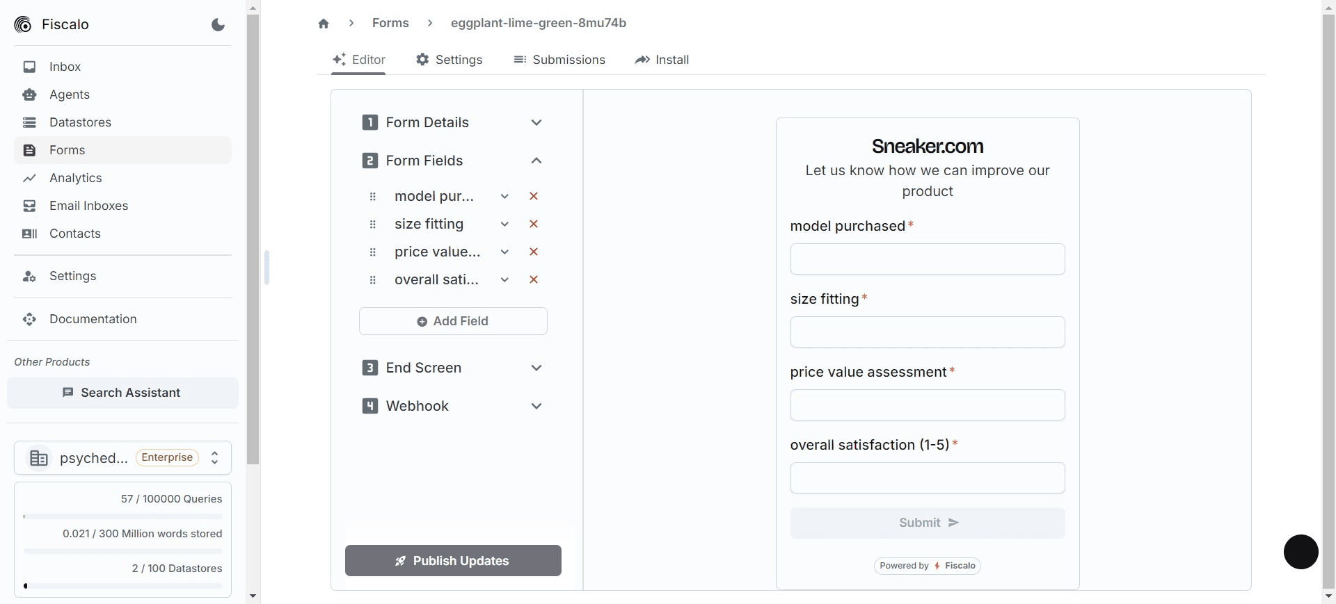Image resolution: width=1336 pixels, height=604 pixels.
Task: Select Forms in the sidebar
Action: [122, 150]
